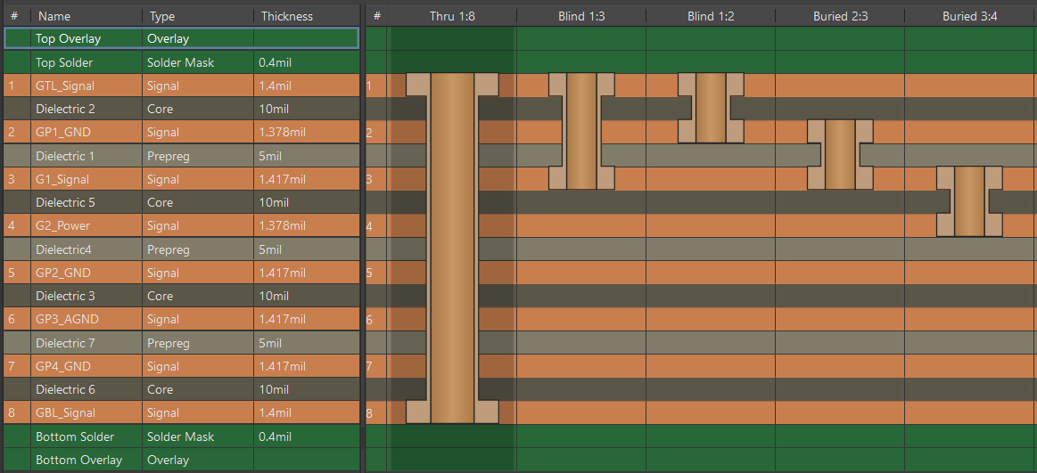Select the Bottom Overlay layer name
The height and width of the screenshot is (473, 1037).
[78, 460]
